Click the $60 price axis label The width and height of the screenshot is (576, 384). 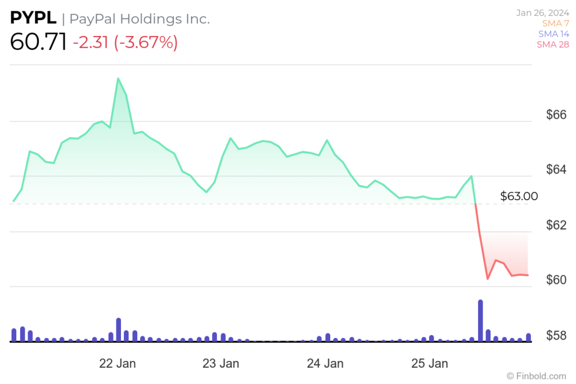(x=556, y=280)
